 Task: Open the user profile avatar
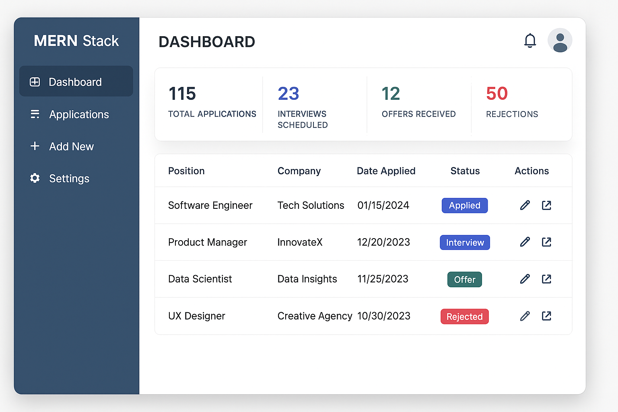[560, 41]
